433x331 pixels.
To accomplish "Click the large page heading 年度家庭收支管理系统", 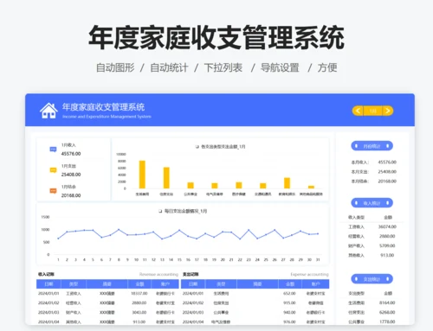I will [216, 37].
